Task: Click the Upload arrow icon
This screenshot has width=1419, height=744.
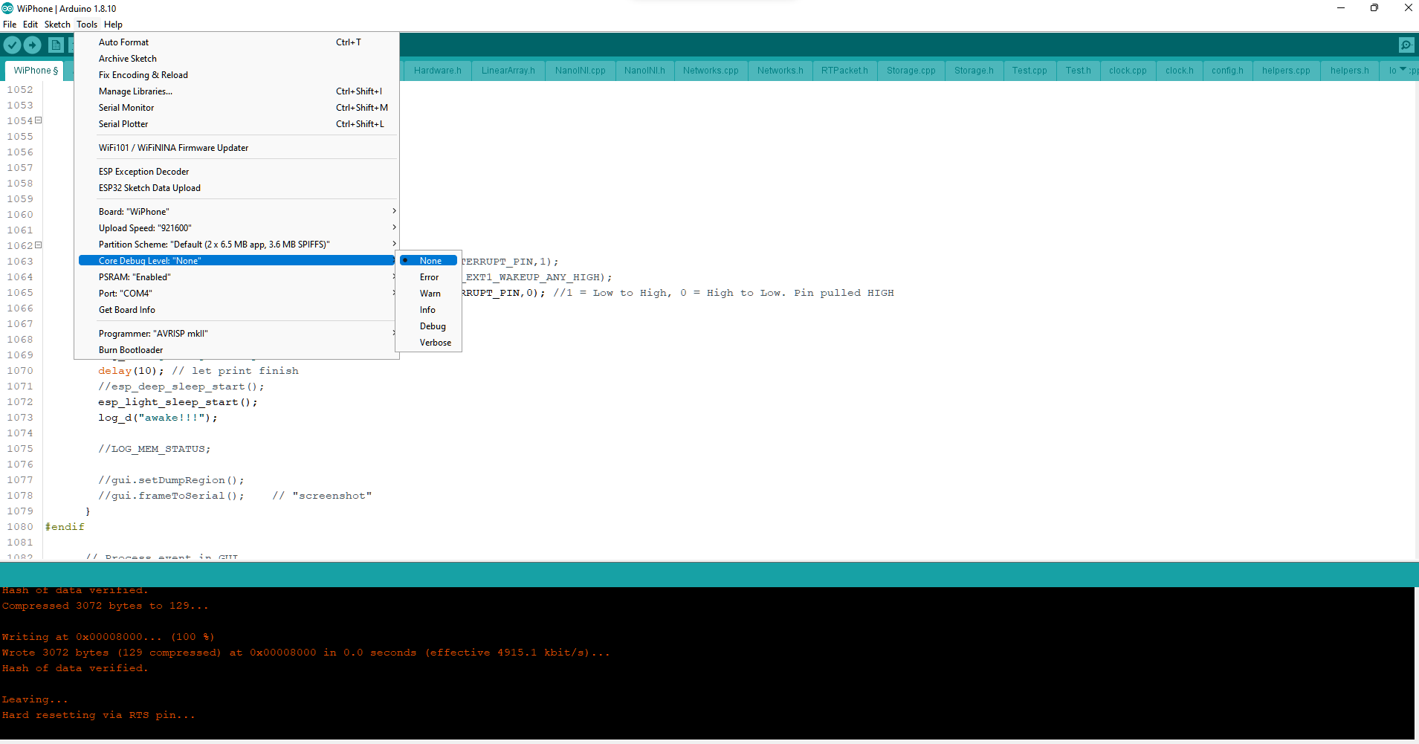Action: pos(33,45)
